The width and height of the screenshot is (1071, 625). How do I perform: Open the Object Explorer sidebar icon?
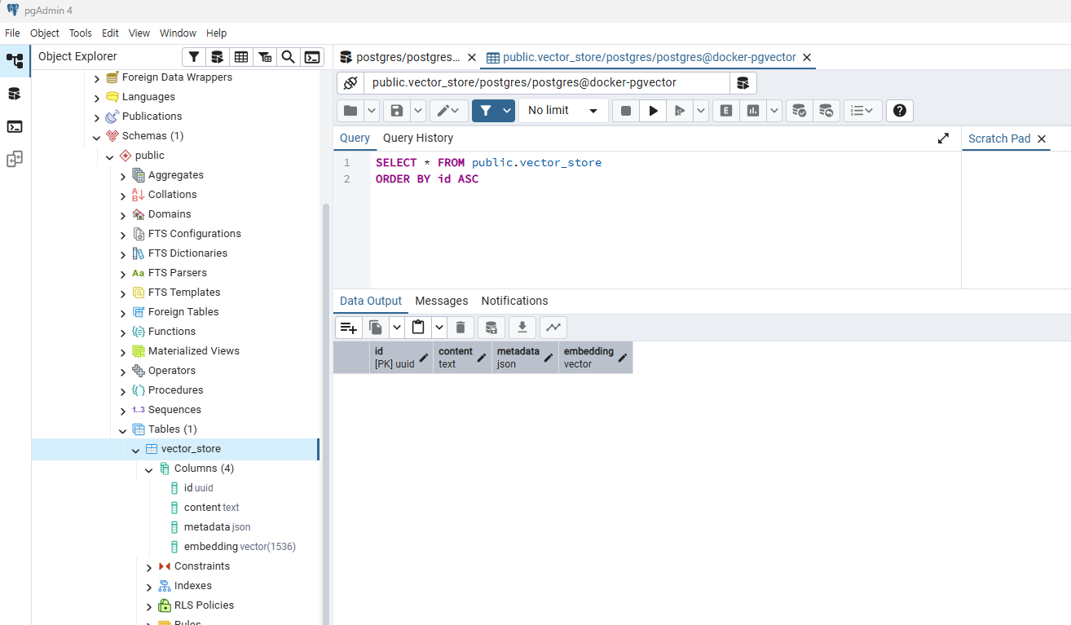(15, 61)
